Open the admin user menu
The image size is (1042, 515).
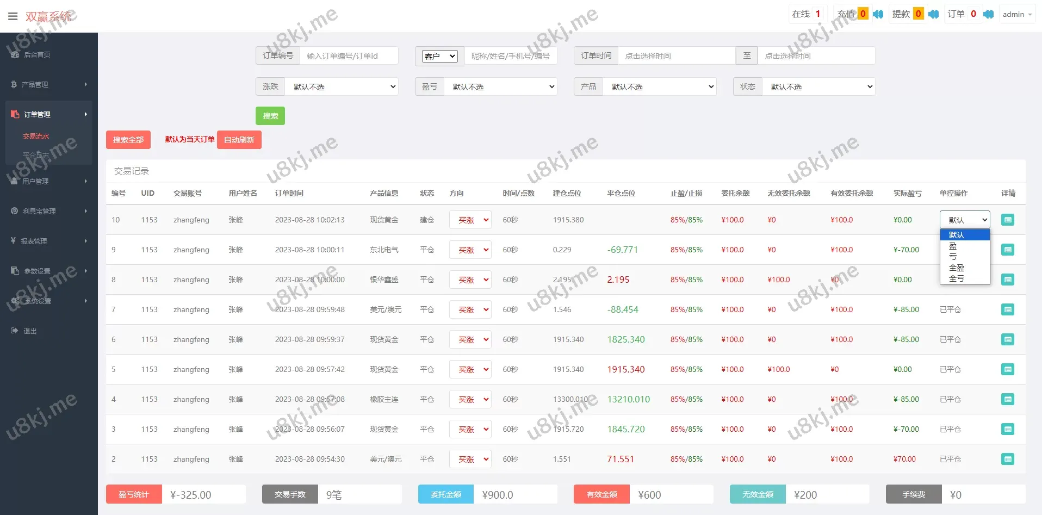pos(1016,15)
